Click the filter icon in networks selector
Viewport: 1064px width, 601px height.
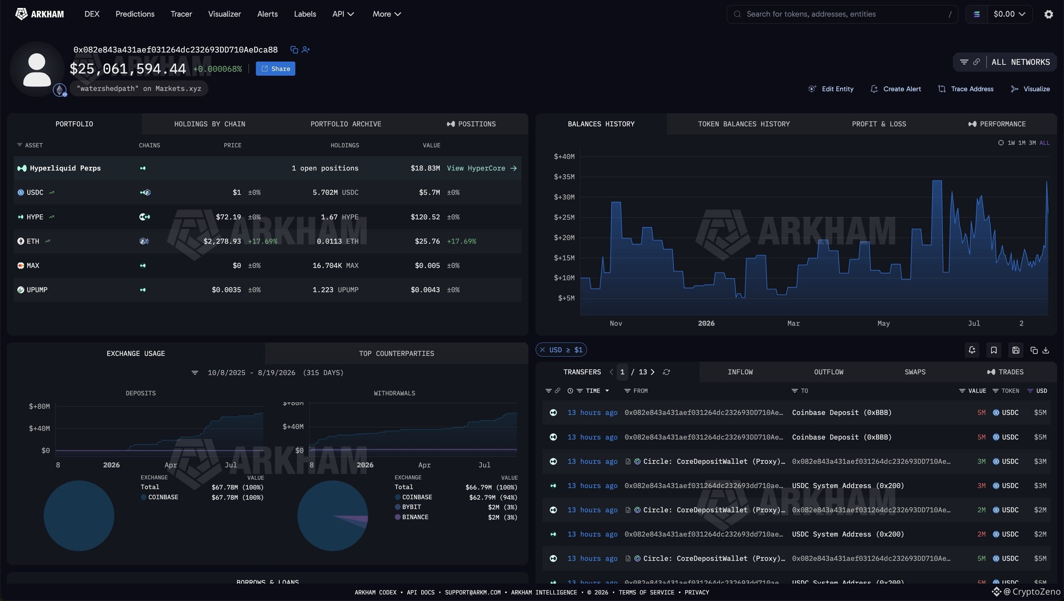coord(964,62)
